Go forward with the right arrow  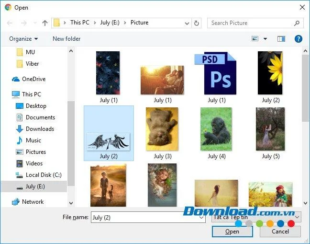pyautogui.click(x=24, y=23)
